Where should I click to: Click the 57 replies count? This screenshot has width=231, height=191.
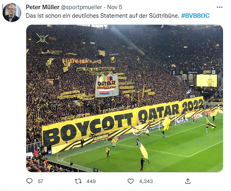point(41,181)
